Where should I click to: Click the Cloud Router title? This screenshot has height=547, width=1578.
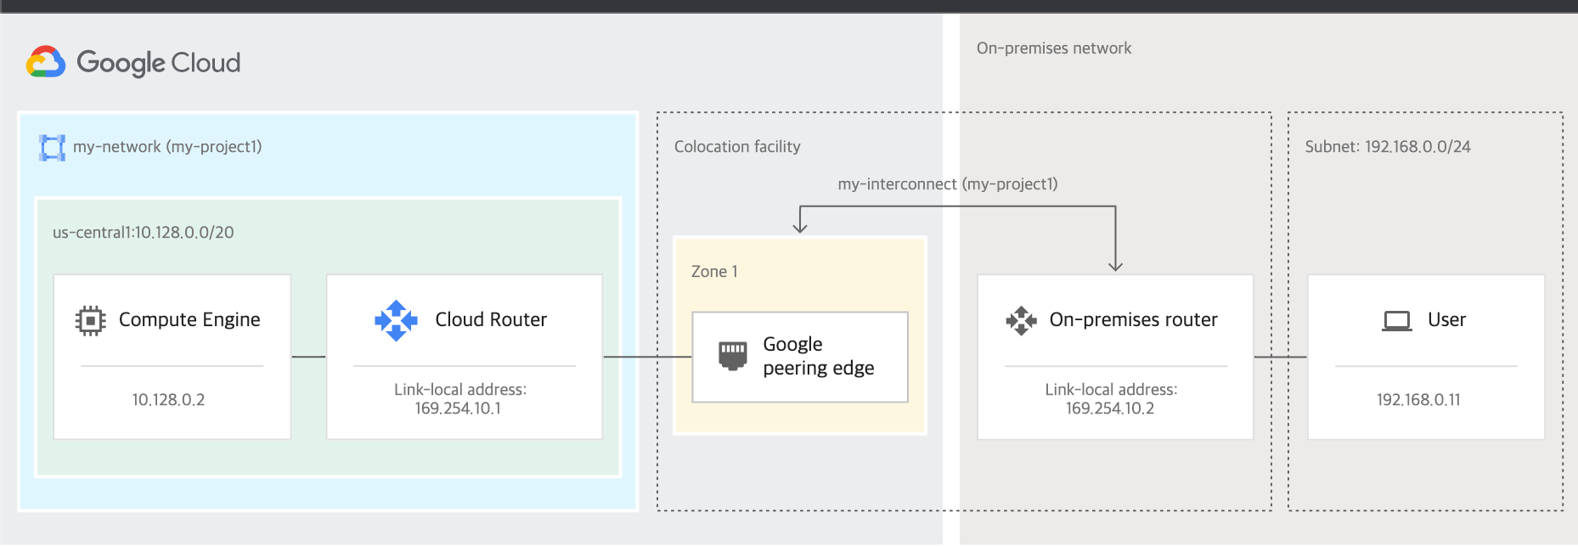pos(491,319)
